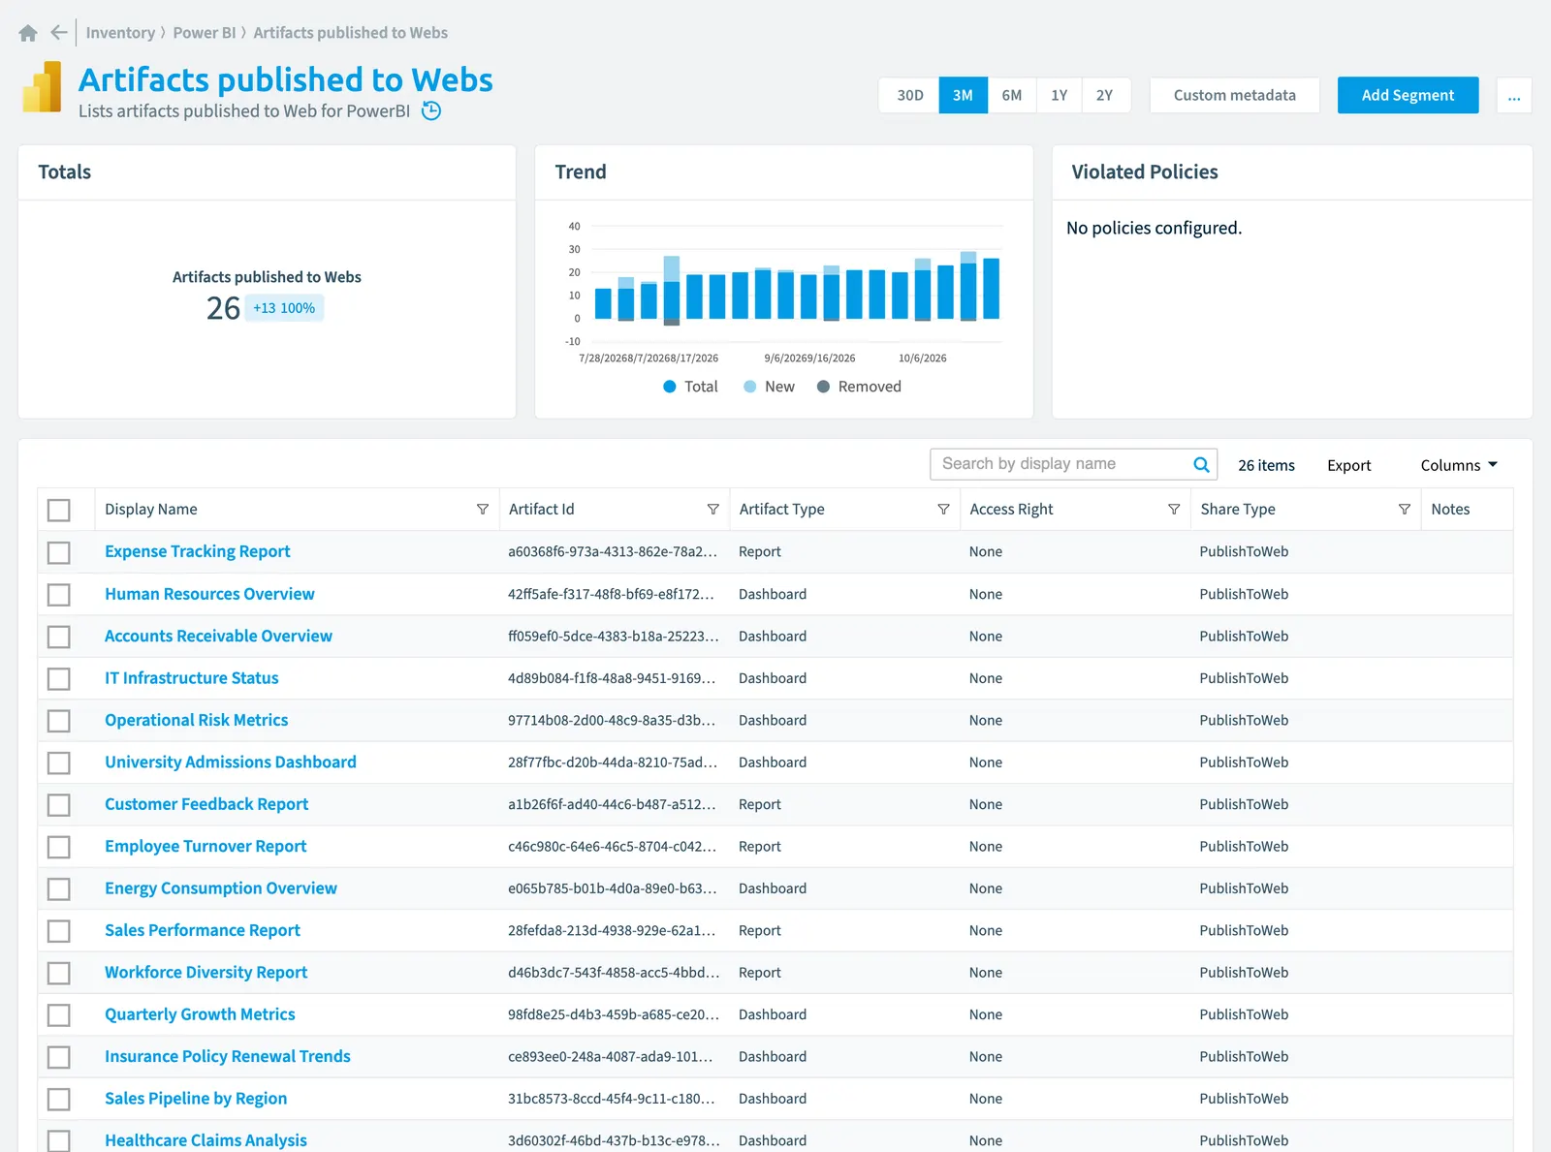Select the 28fefda8 artifact id cell
Image resolution: width=1551 pixels, height=1152 pixels.
613,931
